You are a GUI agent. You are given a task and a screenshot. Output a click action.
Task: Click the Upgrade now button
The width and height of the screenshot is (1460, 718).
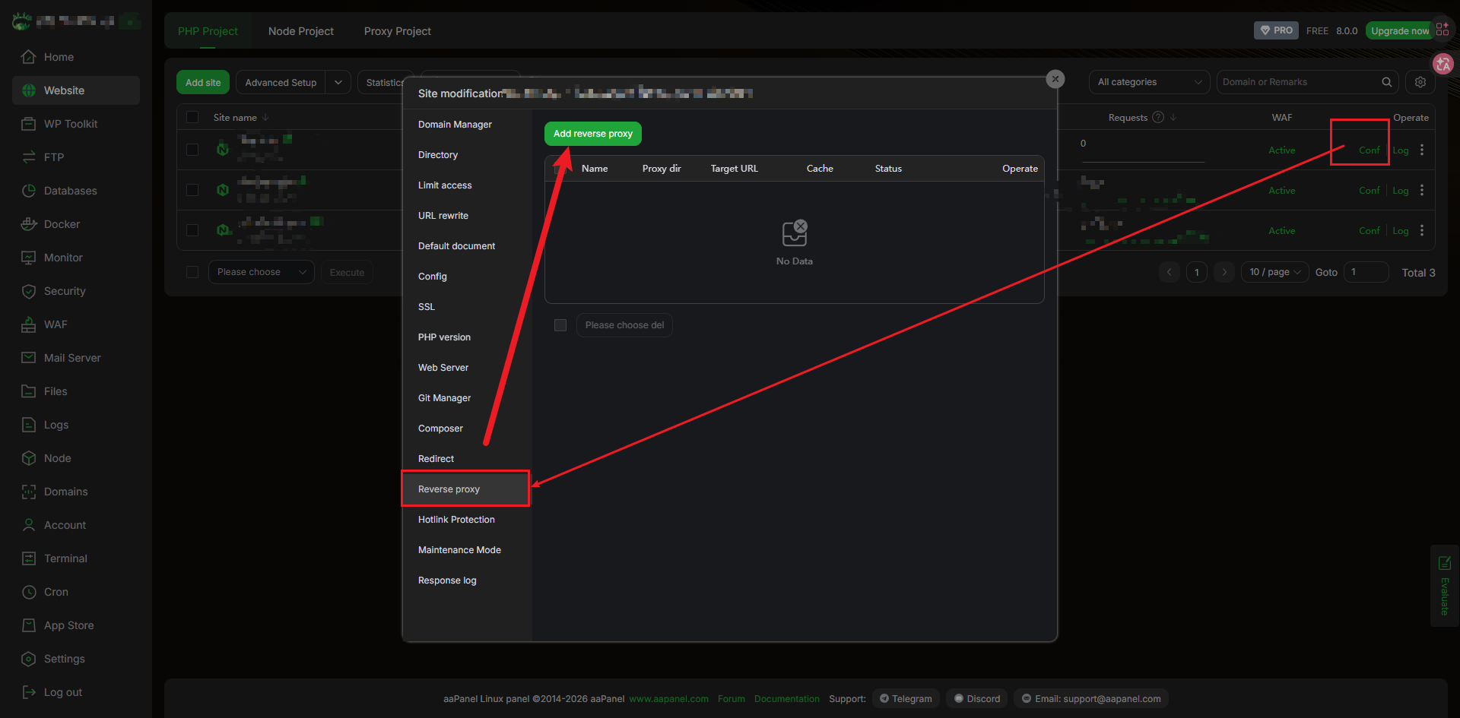1399,31
